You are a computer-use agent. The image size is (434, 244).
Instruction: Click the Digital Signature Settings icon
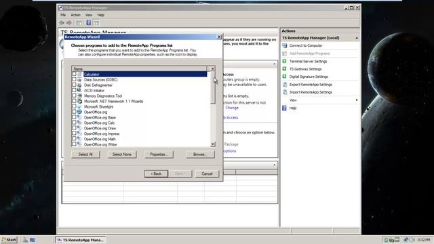(284, 77)
